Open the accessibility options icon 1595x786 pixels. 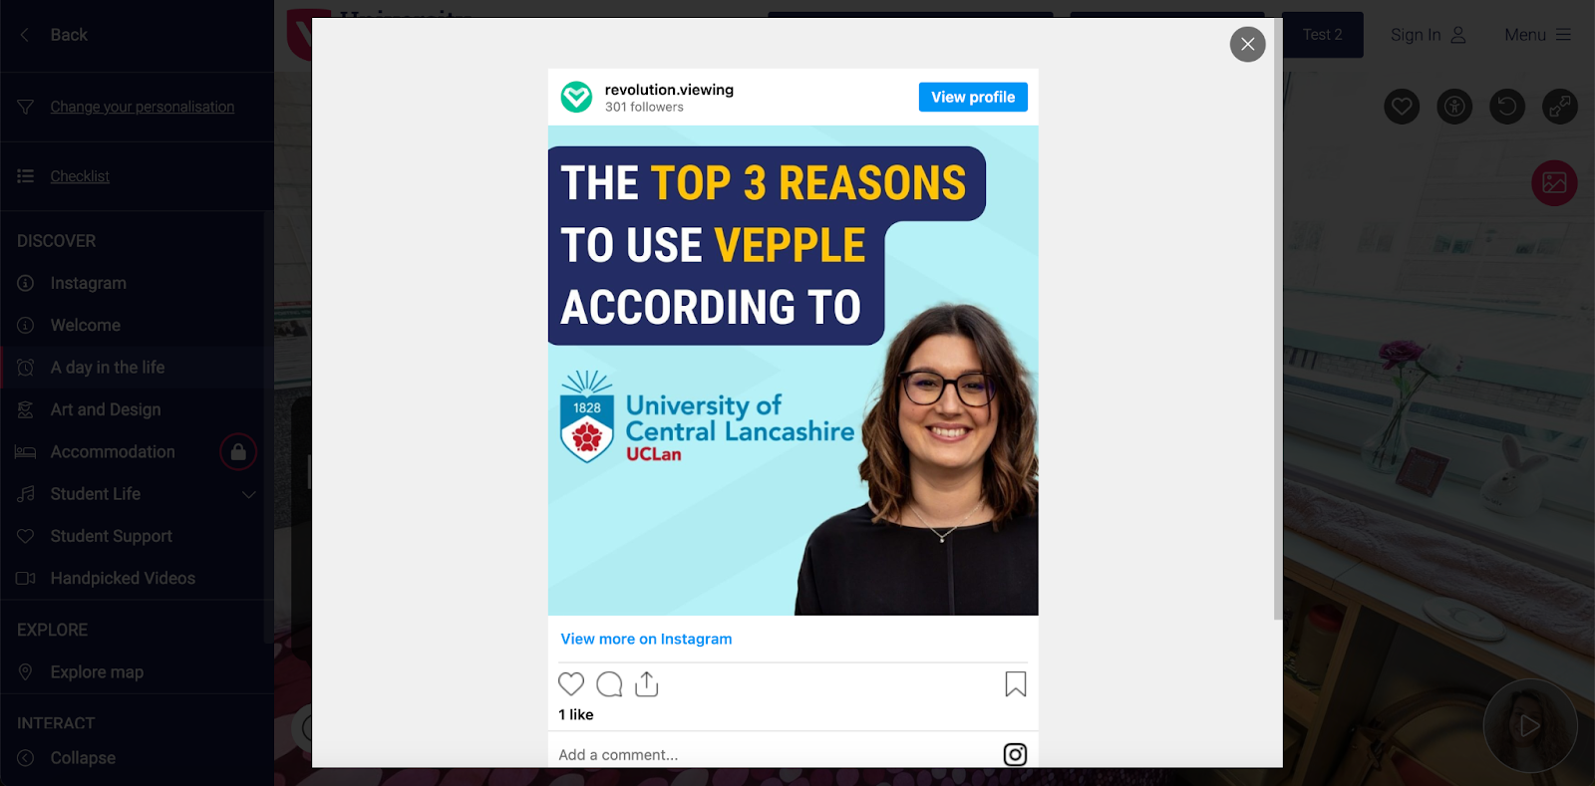[x=1454, y=106]
